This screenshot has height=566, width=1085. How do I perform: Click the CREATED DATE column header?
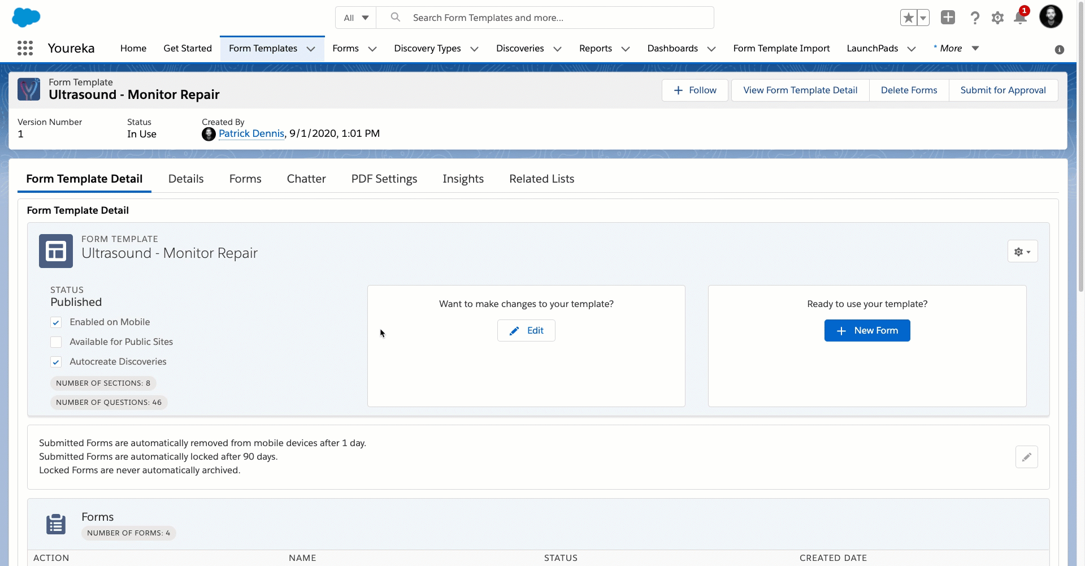tap(833, 558)
